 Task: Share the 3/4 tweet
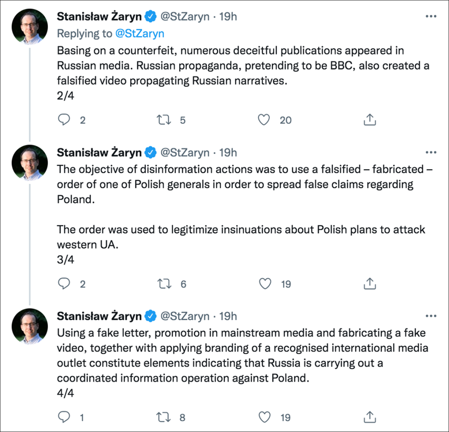tap(370, 284)
